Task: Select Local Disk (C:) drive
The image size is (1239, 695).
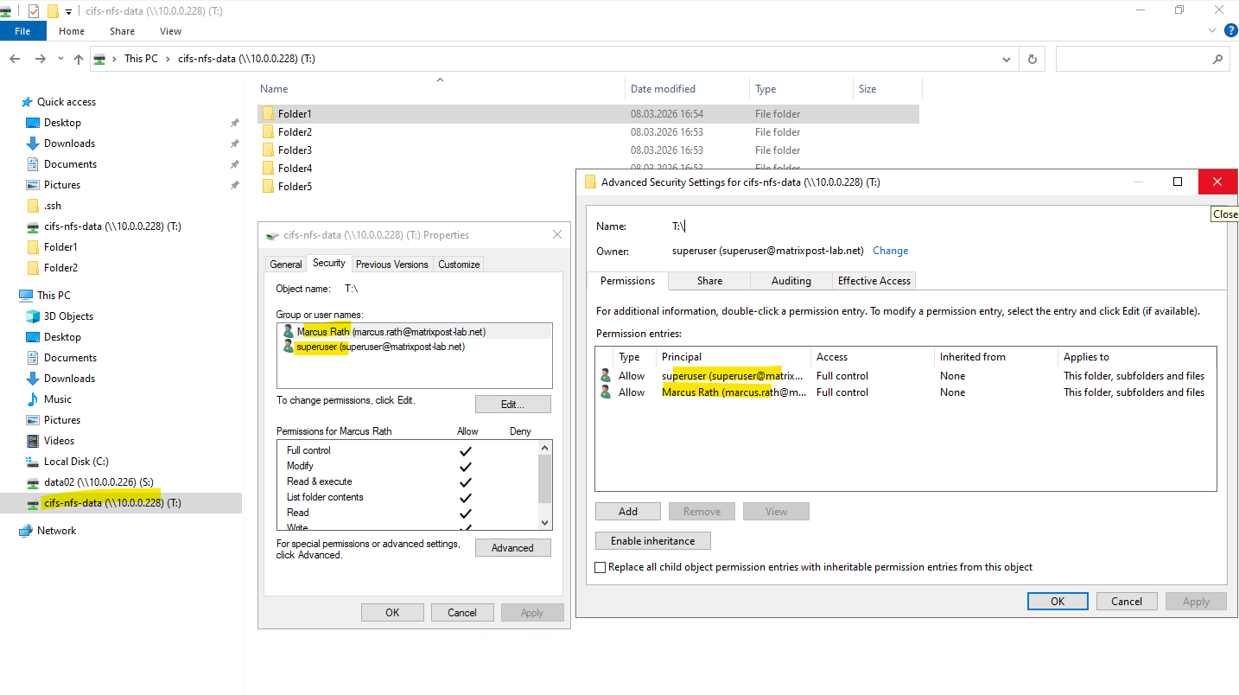Action: coord(76,462)
